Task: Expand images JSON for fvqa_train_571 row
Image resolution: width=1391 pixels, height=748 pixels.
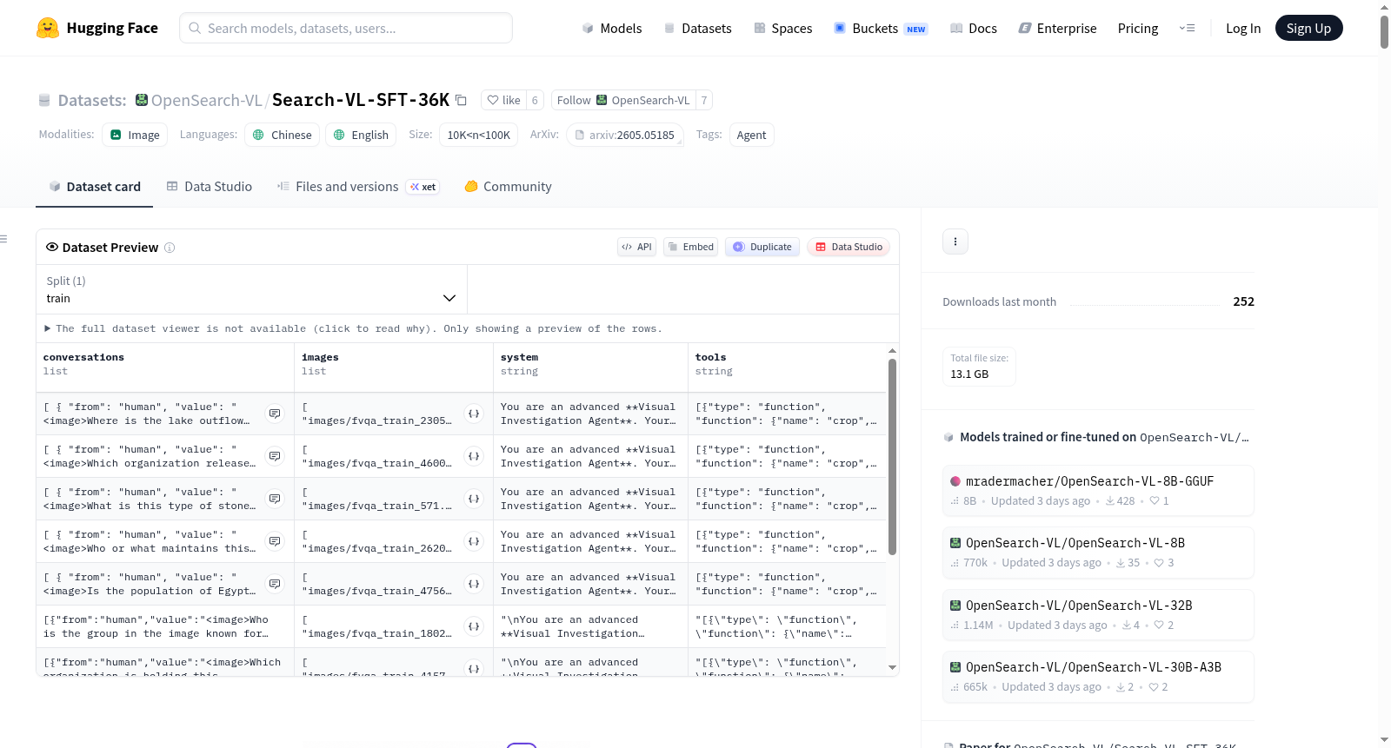Action: pyautogui.click(x=474, y=499)
